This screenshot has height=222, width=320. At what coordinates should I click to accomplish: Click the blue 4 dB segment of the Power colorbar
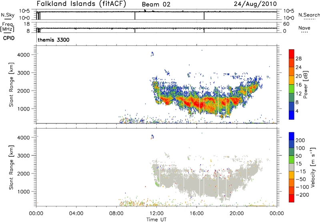pyautogui.click(x=292, y=115)
